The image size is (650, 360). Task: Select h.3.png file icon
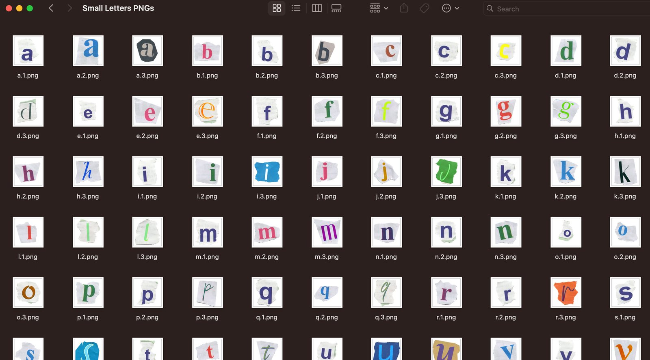(x=88, y=172)
